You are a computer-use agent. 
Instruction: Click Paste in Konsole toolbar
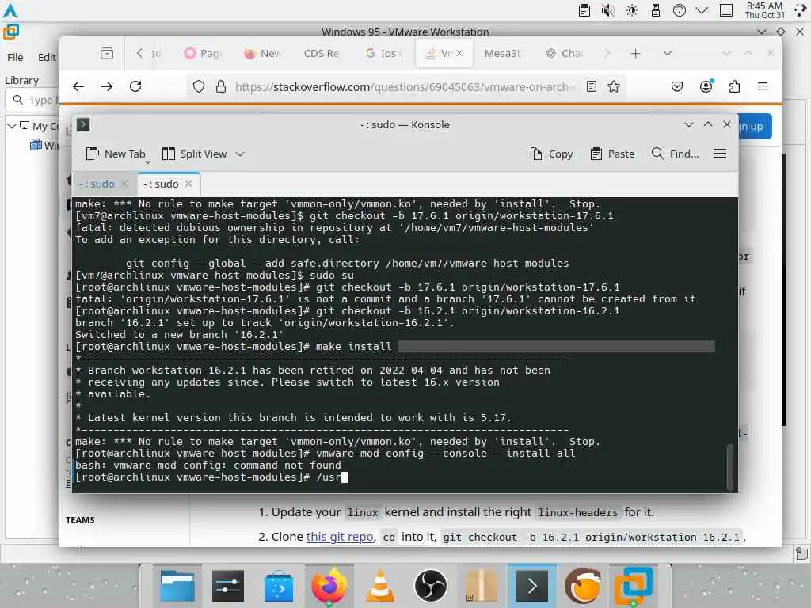pos(612,154)
